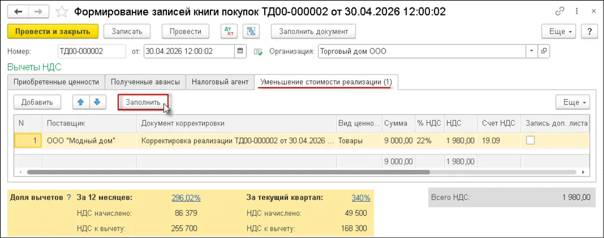
Task: Click the Организация input field
Action: 422,51
